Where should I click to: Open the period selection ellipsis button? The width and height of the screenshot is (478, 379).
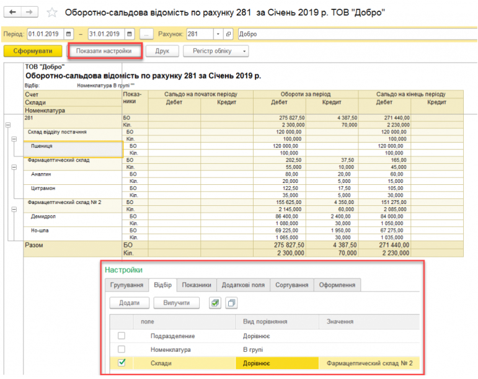[x=146, y=34]
